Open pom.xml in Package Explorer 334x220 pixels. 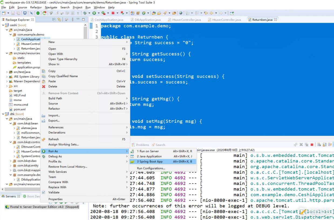(19, 109)
